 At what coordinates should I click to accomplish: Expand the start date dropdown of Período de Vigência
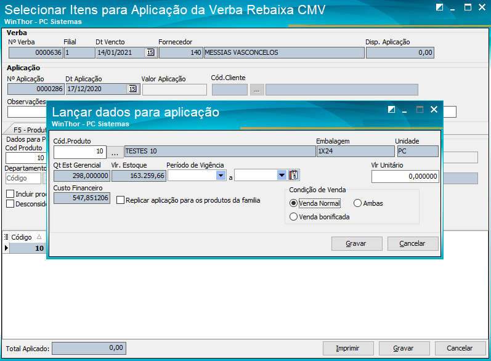click(221, 176)
